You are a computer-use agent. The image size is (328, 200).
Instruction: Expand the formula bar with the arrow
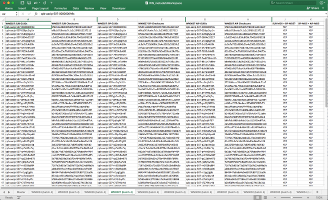326,14
